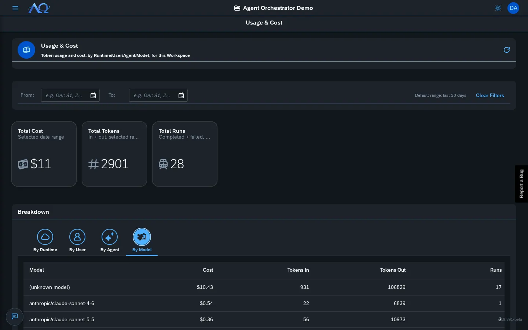This screenshot has height=330, width=528.
Task: Click the Total Runs card
Action: coord(185,154)
